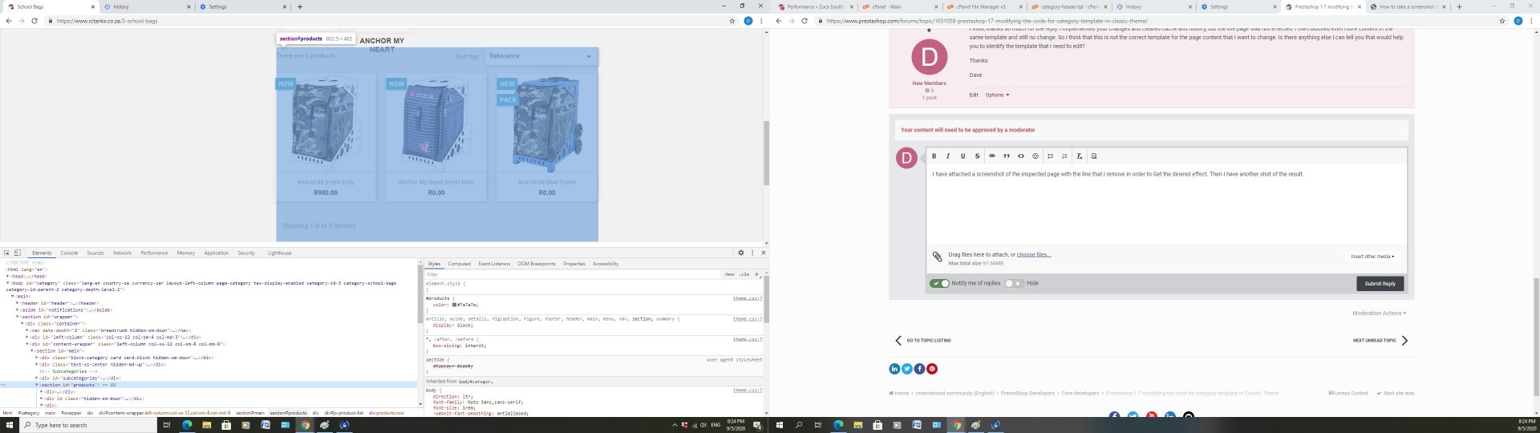The width and height of the screenshot is (1540, 433).
Task: Expand the aside id="notifications" node
Action: tap(18, 310)
